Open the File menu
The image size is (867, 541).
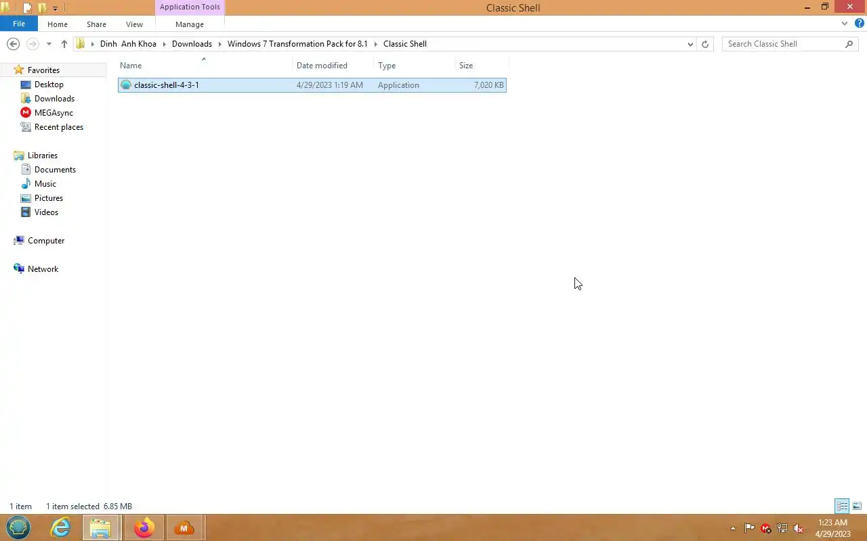click(x=19, y=24)
